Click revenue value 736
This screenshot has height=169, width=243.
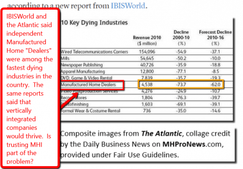(147, 111)
